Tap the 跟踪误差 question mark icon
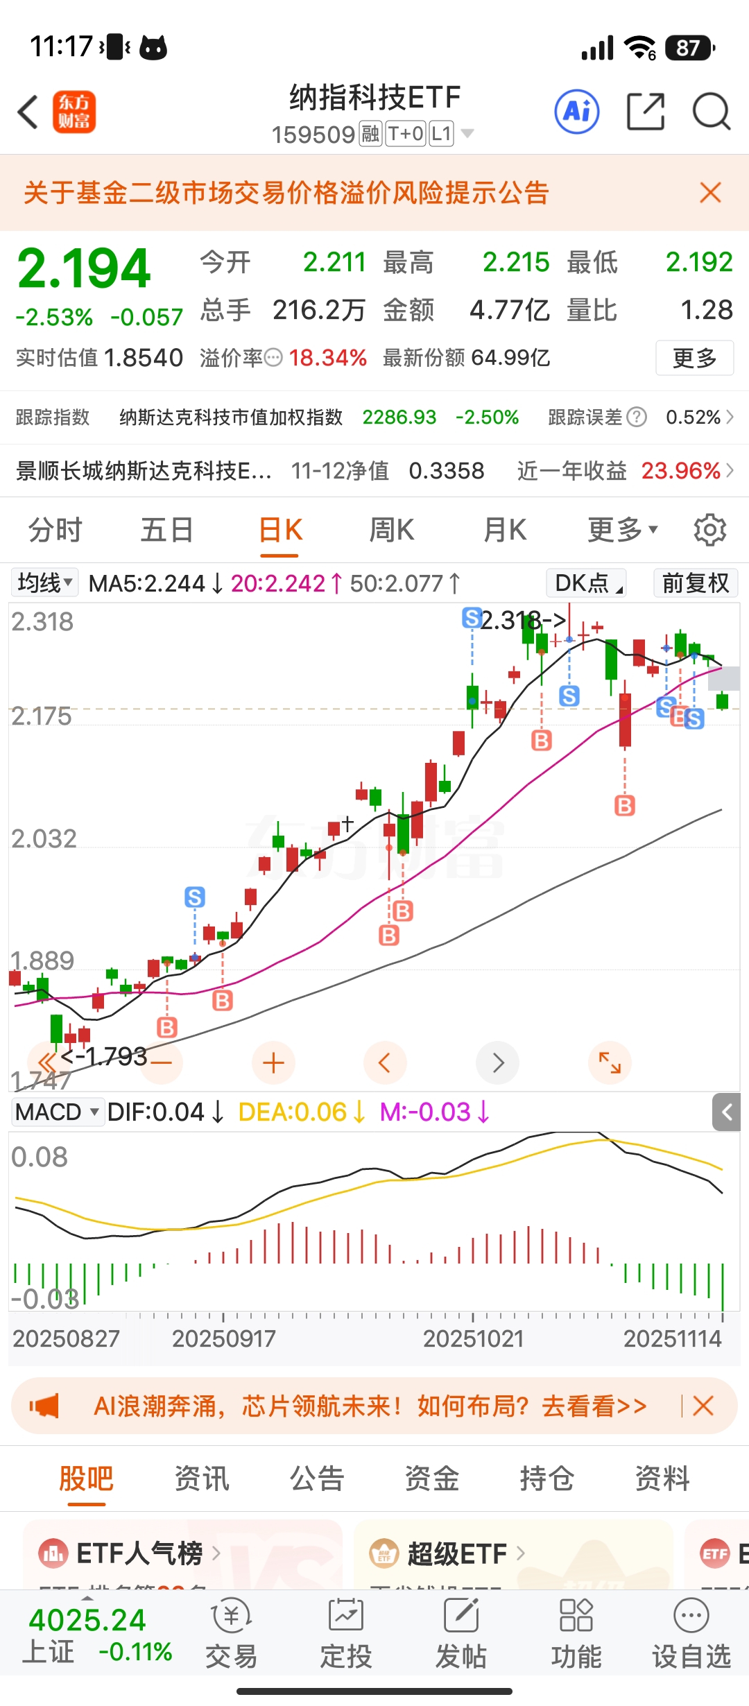Viewport: 749px width, 1706px height. [637, 417]
